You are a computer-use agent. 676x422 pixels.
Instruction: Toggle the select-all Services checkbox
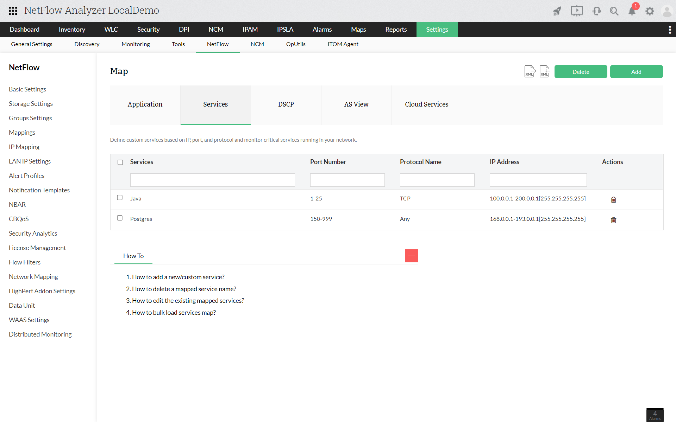click(x=120, y=162)
